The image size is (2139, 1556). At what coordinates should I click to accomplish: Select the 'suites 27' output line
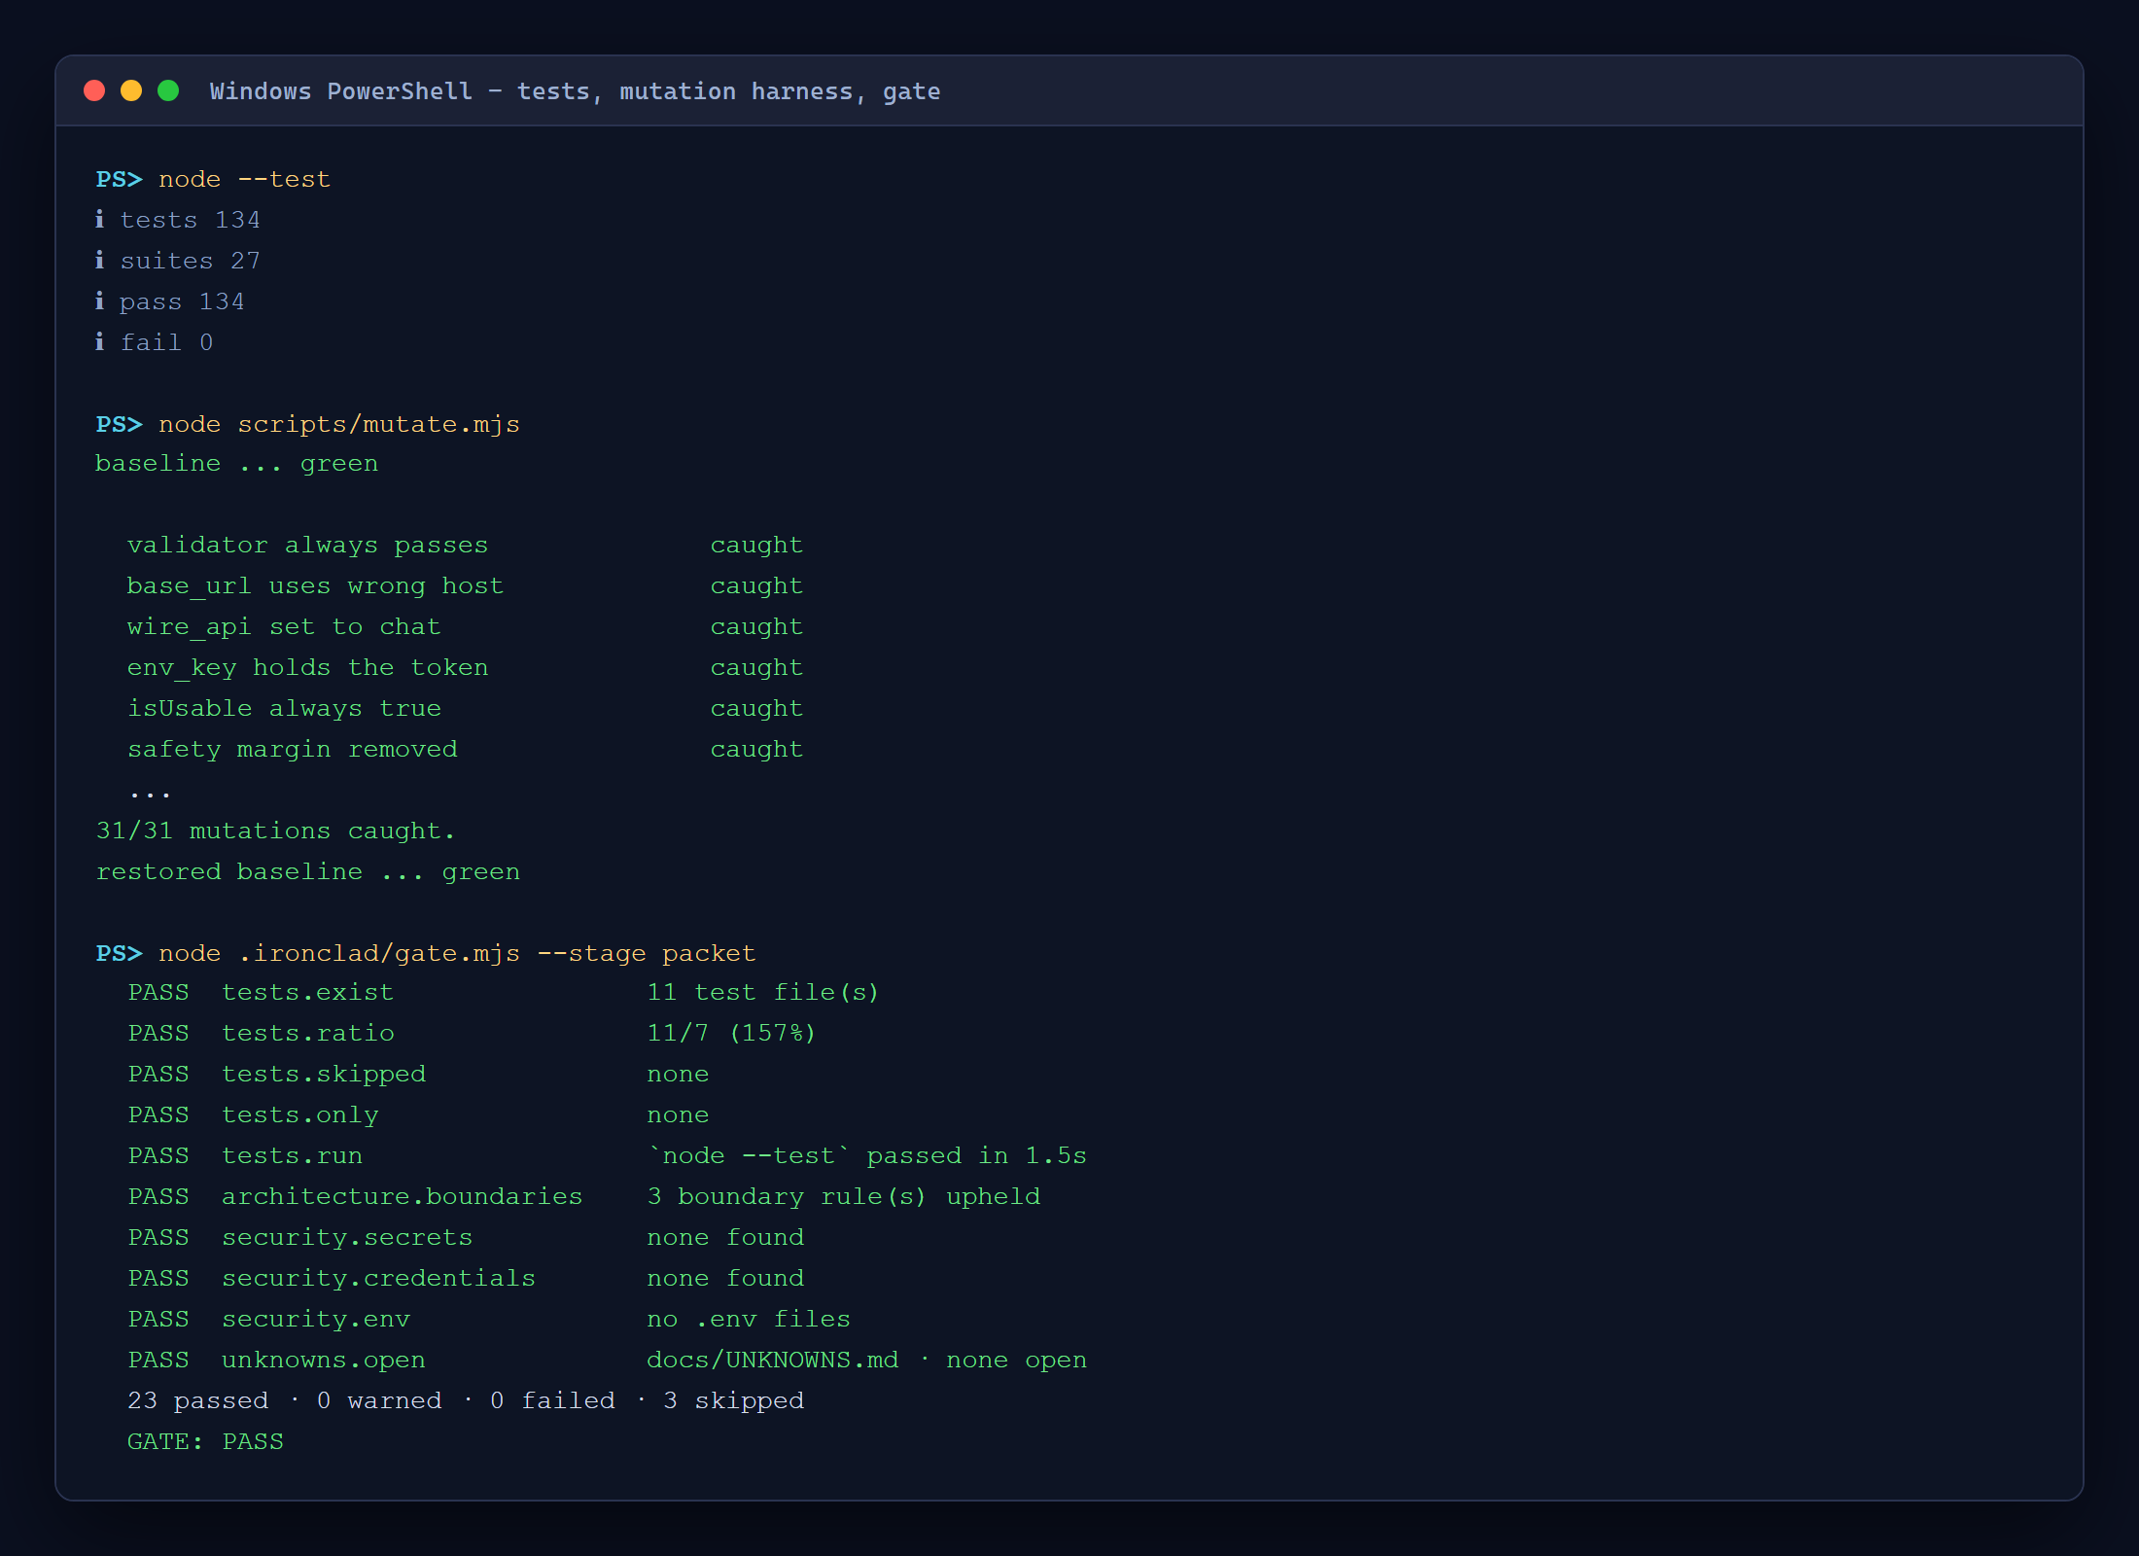[178, 261]
